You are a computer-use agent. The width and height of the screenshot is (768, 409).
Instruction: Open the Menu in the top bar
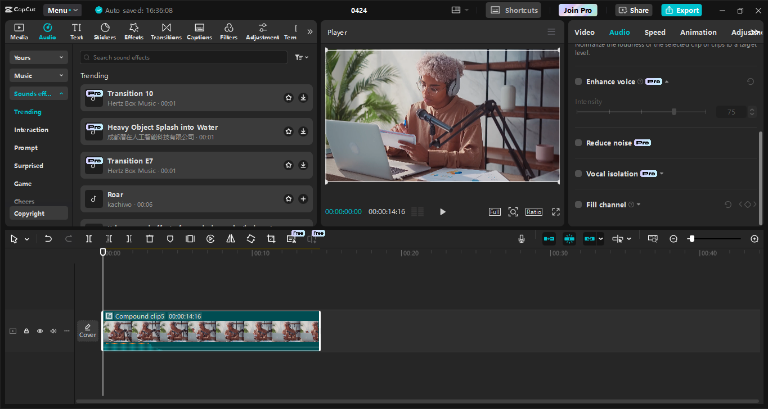point(61,10)
